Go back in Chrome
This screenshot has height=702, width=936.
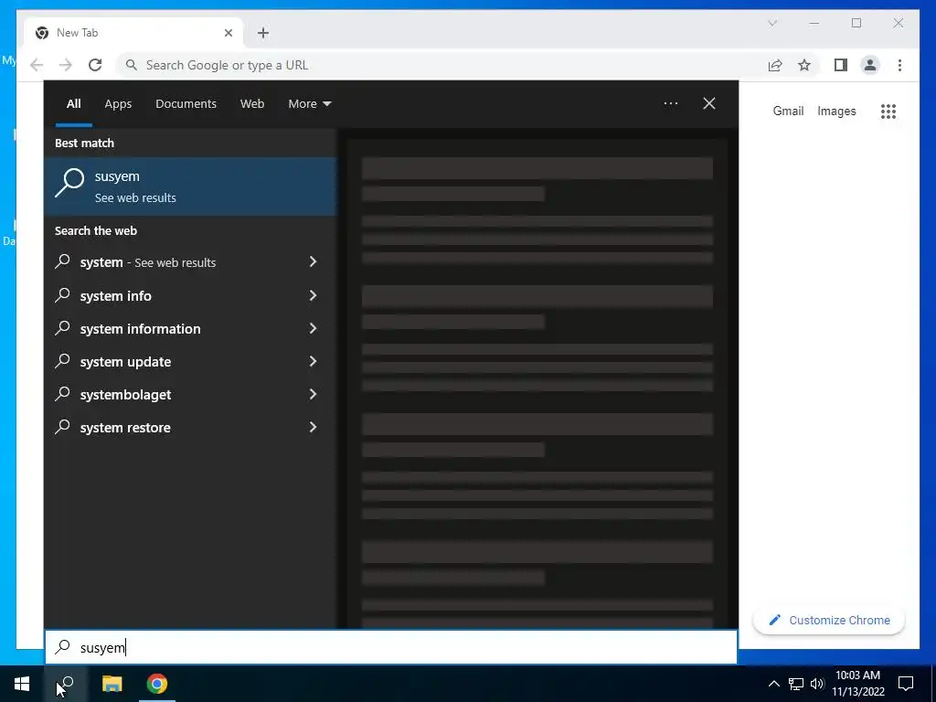click(37, 65)
